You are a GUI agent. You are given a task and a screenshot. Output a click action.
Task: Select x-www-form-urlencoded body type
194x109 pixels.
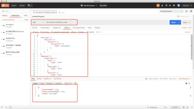(60, 32)
